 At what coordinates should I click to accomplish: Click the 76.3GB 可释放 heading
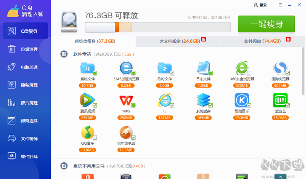click(x=111, y=15)
